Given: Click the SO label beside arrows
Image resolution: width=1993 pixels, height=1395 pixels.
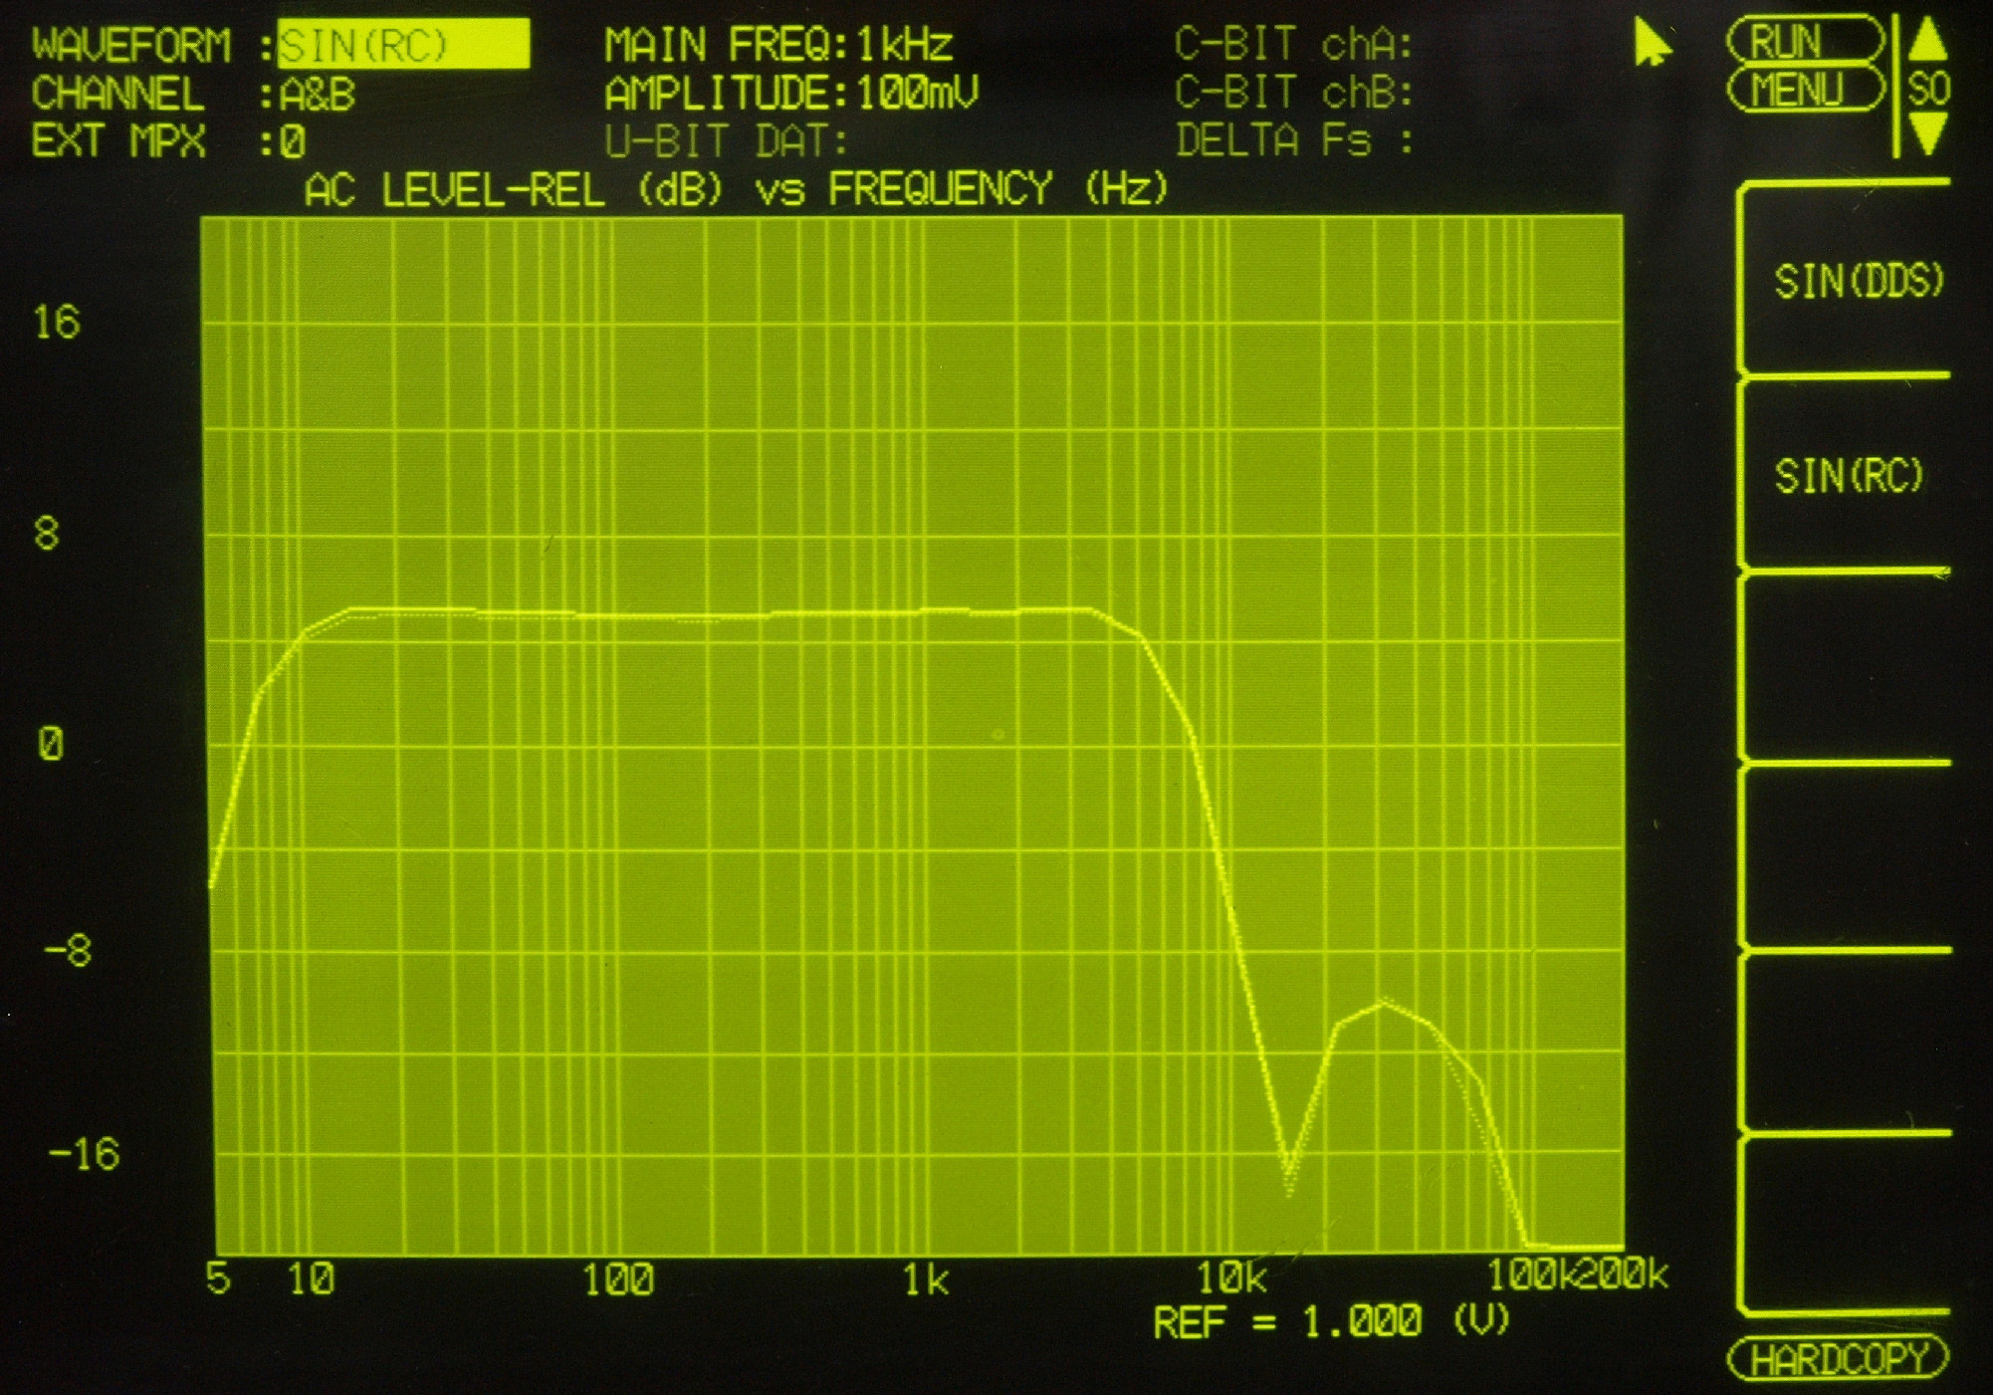Looking at the screenshot, I should tap(1929, 90).
